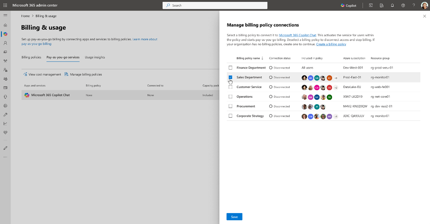430x224 pixels.
Task: Switch to the Billing policies tab
Action: (x=31, y=57)
